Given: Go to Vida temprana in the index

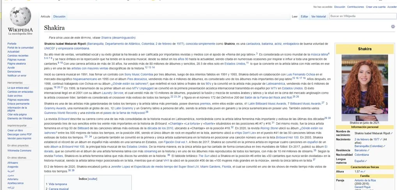Looking at the screenshot, I should point(58,184).
